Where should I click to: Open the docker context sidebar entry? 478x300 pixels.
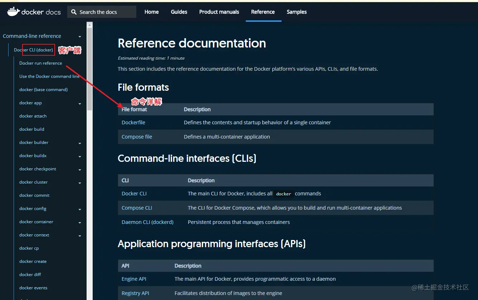34,235
